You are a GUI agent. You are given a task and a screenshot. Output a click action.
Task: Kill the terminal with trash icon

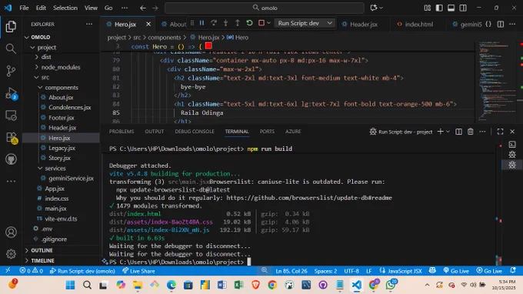coord(470,132)
